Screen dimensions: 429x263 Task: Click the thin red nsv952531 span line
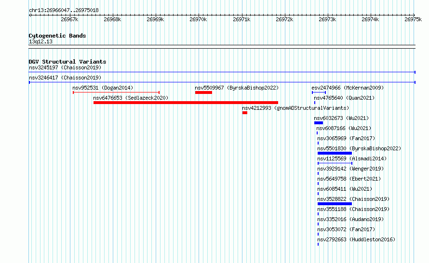tap(116, 92)
